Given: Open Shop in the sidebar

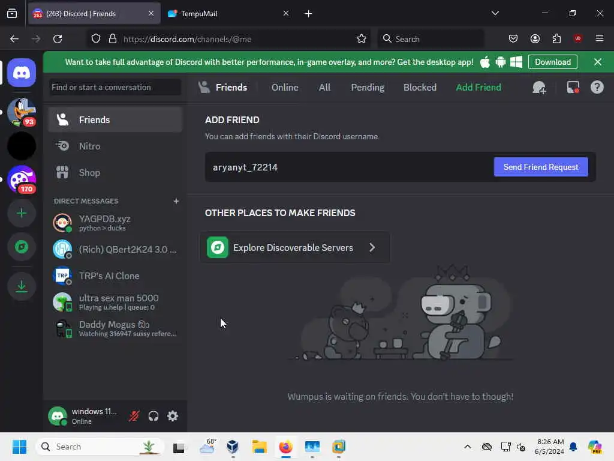Looking at the screenshot, I should tap(115, 172).
